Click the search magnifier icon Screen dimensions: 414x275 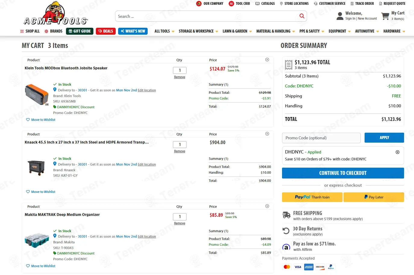pos(302,16)
